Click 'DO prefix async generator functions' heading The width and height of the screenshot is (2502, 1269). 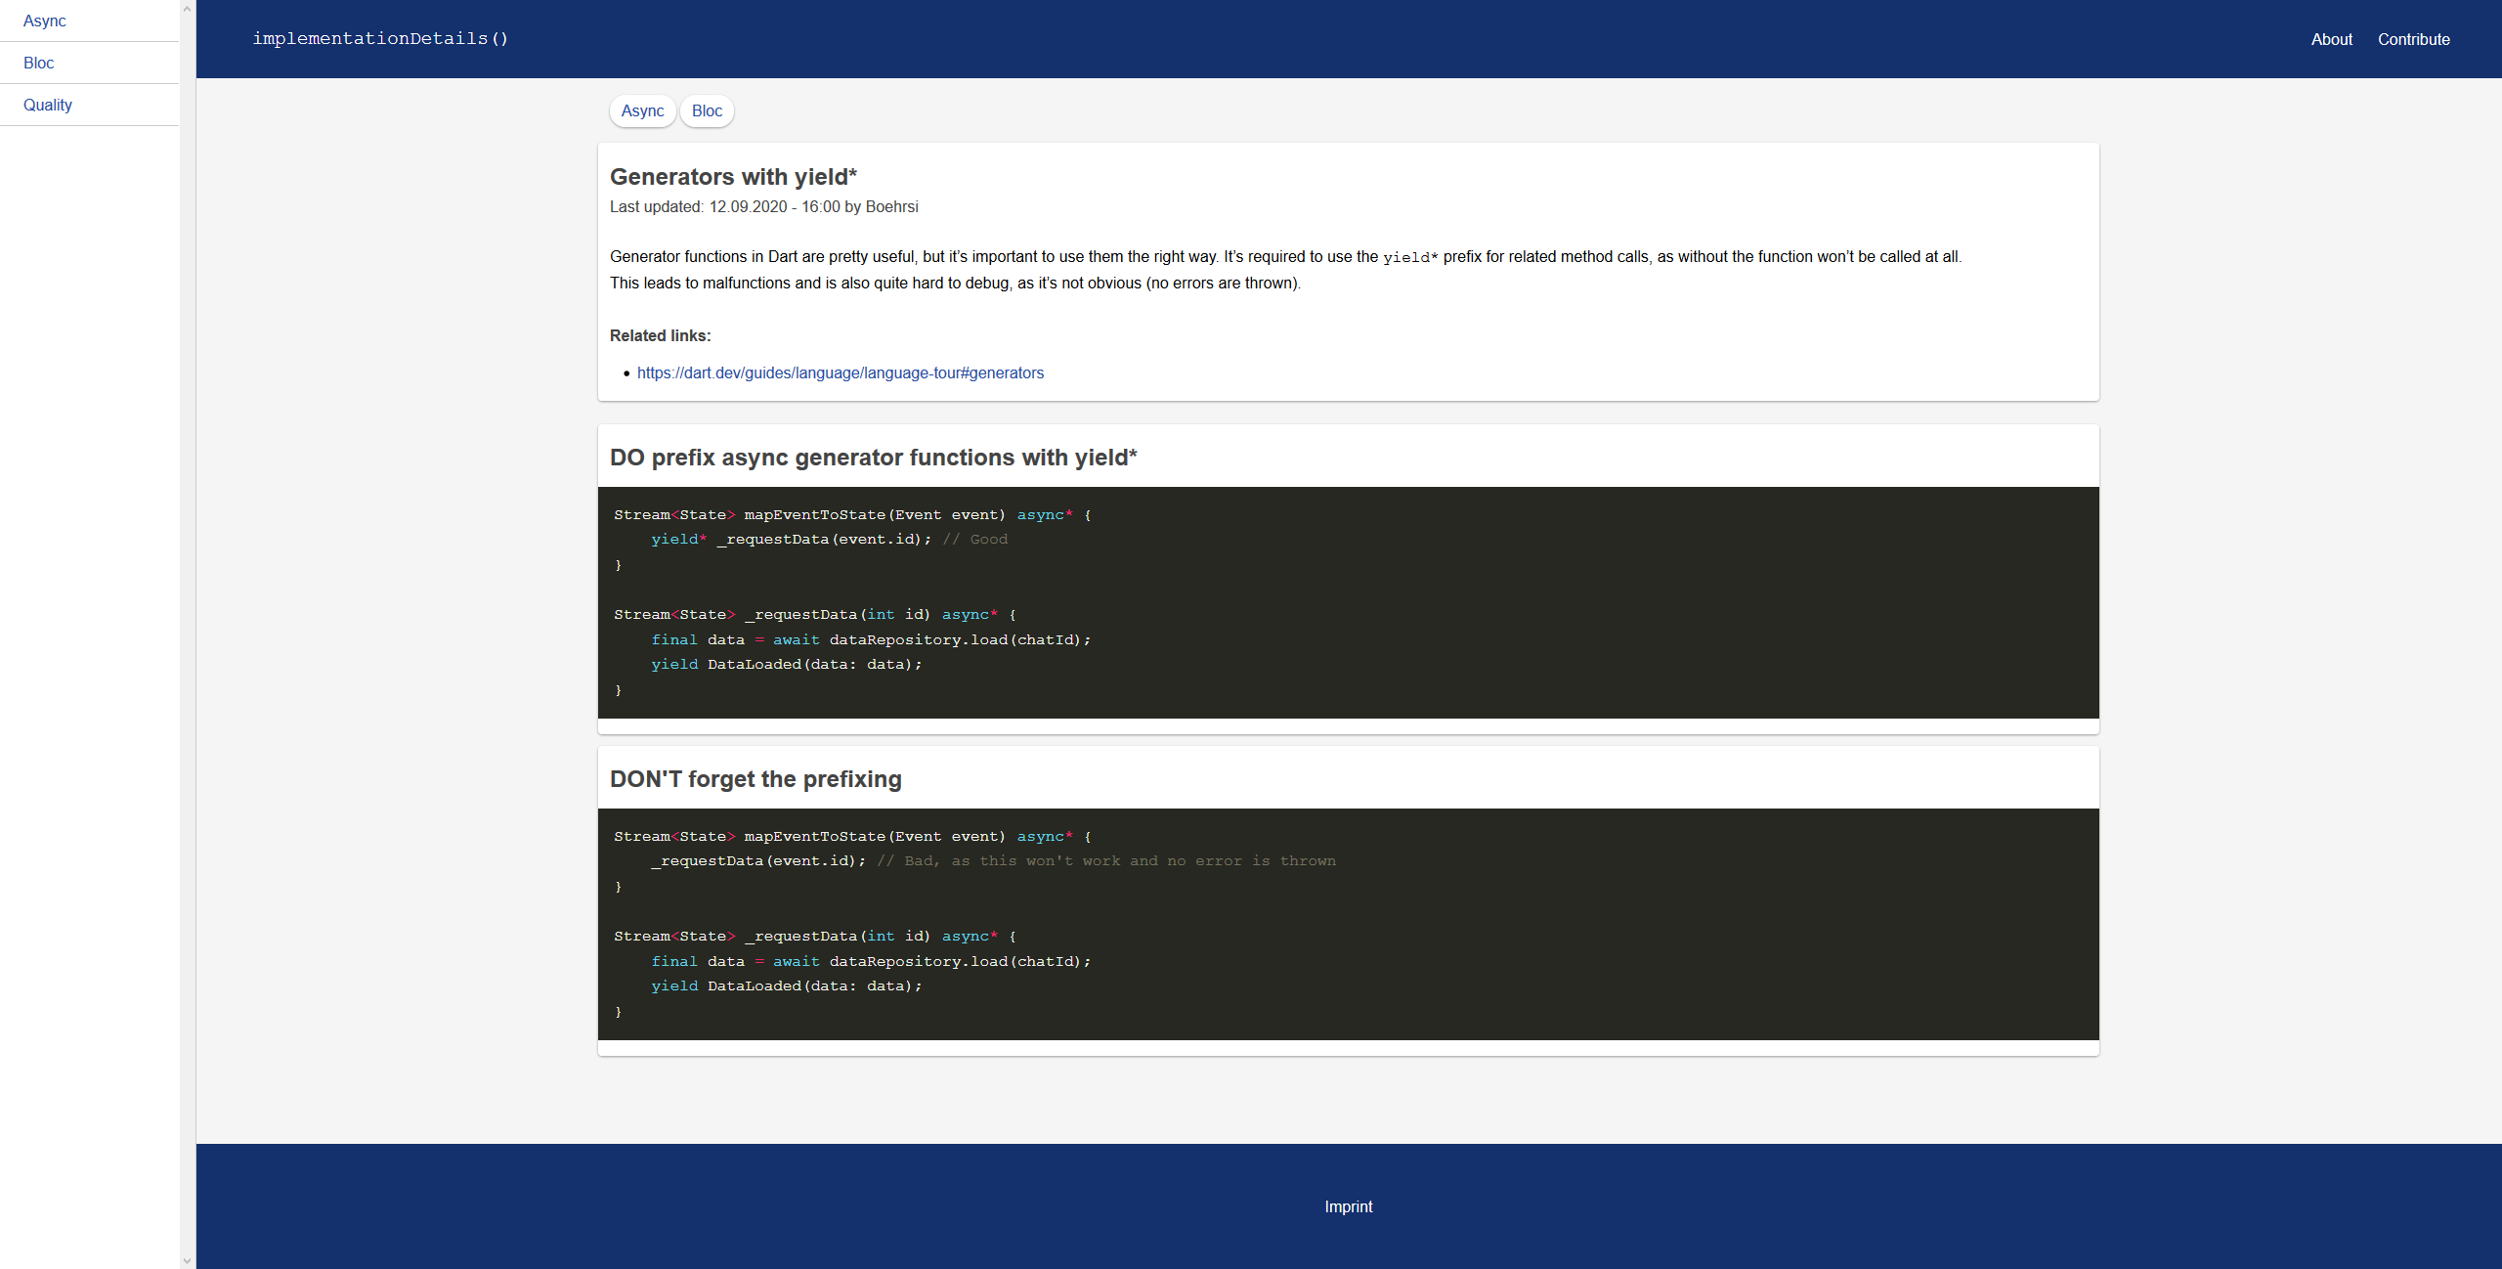873,458
